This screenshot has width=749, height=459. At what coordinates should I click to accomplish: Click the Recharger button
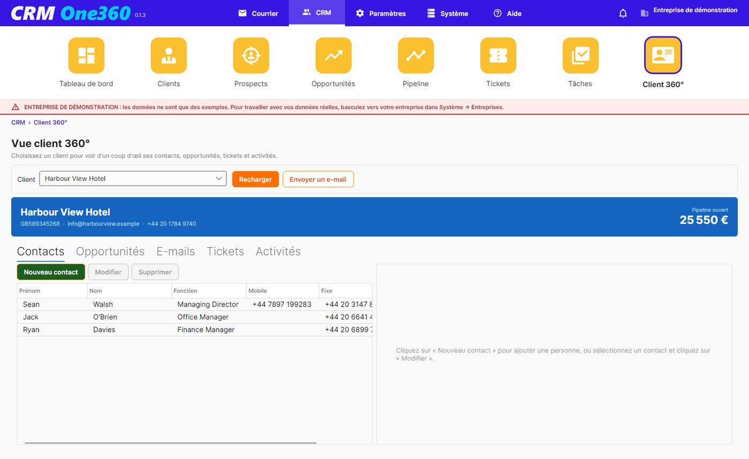(x=256, y=179)
